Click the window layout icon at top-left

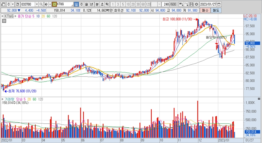3,4
